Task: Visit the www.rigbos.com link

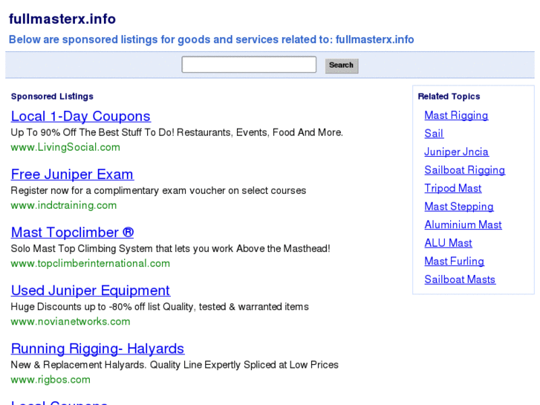Action: (x=51, y=380)
